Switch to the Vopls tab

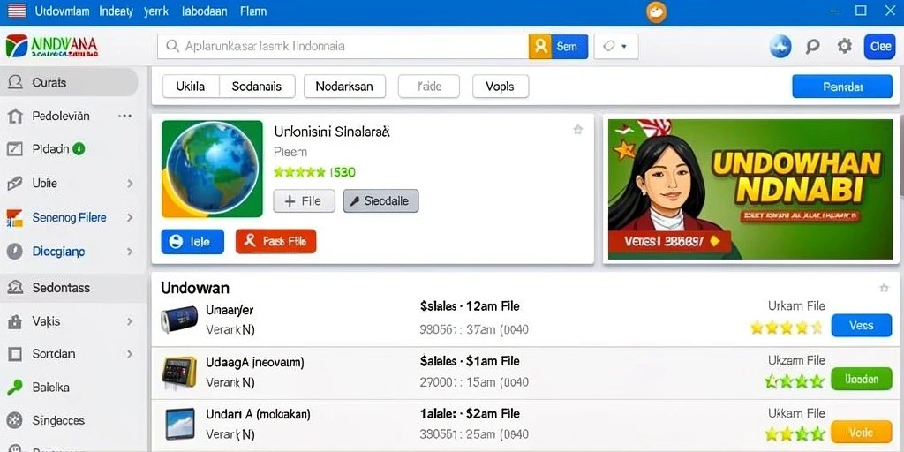tap(500, 87)
